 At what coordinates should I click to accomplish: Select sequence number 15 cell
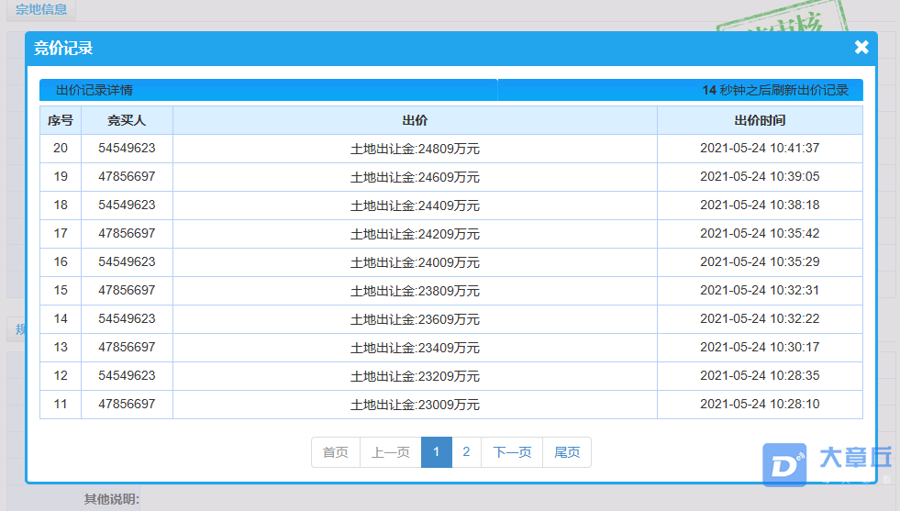61,290
